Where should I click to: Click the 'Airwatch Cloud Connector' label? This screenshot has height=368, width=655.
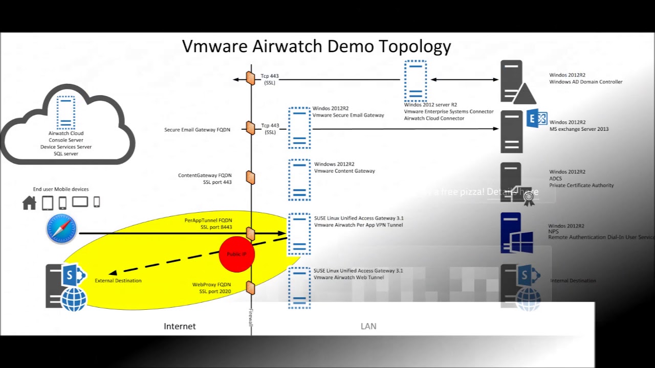pos(434,119)
